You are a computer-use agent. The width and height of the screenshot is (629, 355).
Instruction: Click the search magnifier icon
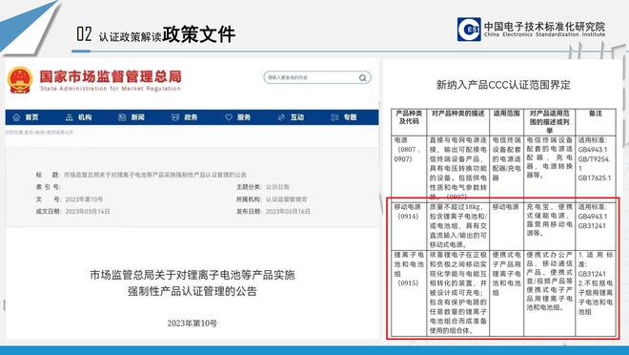tap(363, 78)
